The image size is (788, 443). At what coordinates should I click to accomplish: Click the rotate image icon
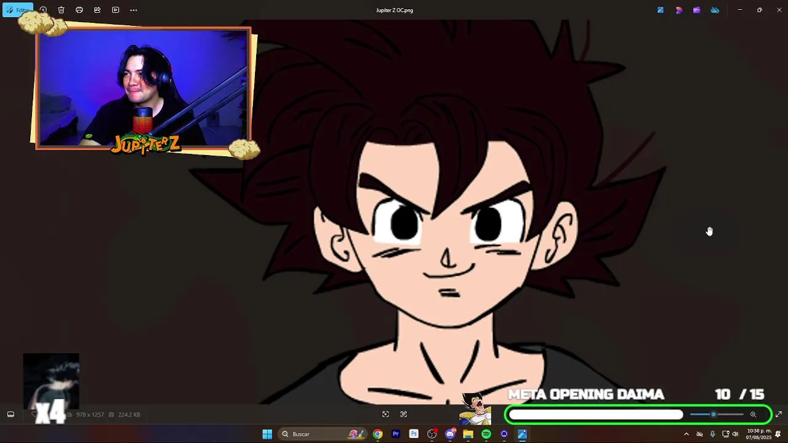[43, 10]
